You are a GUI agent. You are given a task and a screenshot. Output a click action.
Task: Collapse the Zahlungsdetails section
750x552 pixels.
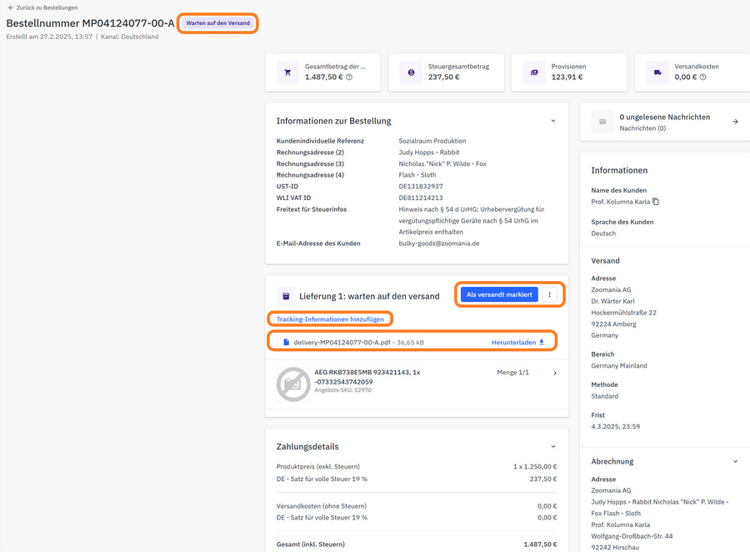pos(552,447)
